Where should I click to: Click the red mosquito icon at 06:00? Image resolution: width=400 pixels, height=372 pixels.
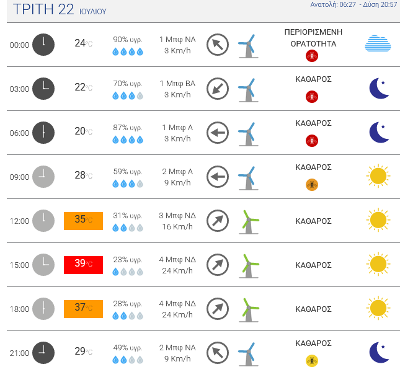312,141
